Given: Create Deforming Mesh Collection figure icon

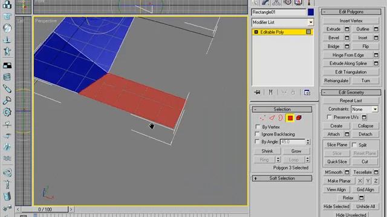Looking at the screenshot, I should click(x=7, y=51).
